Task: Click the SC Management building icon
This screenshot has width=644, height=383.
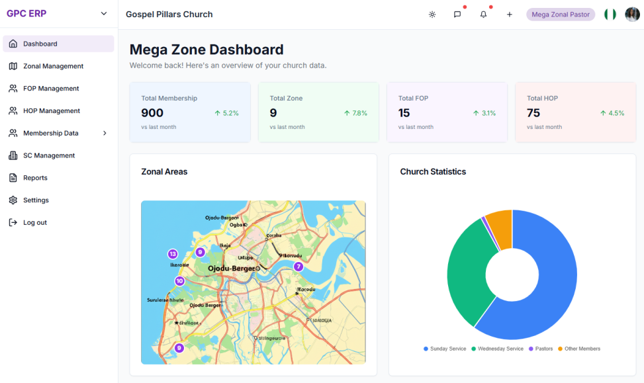Action: click(x=13, y=155)
